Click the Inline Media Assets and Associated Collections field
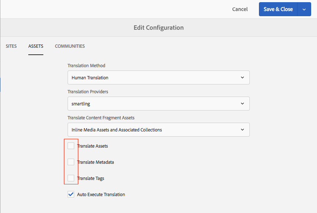Image resolution: width=317 pixels, height=213 pixels. [147, 130]
